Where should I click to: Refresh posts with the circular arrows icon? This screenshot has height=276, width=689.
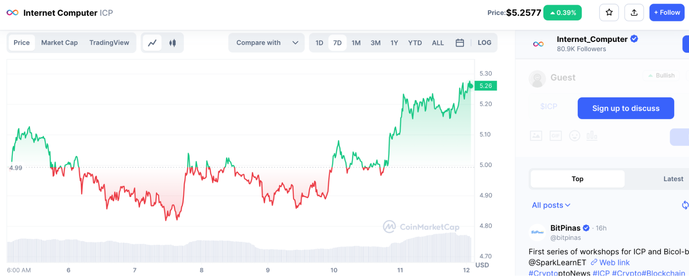pyautogui.click(x=685, y=205)
